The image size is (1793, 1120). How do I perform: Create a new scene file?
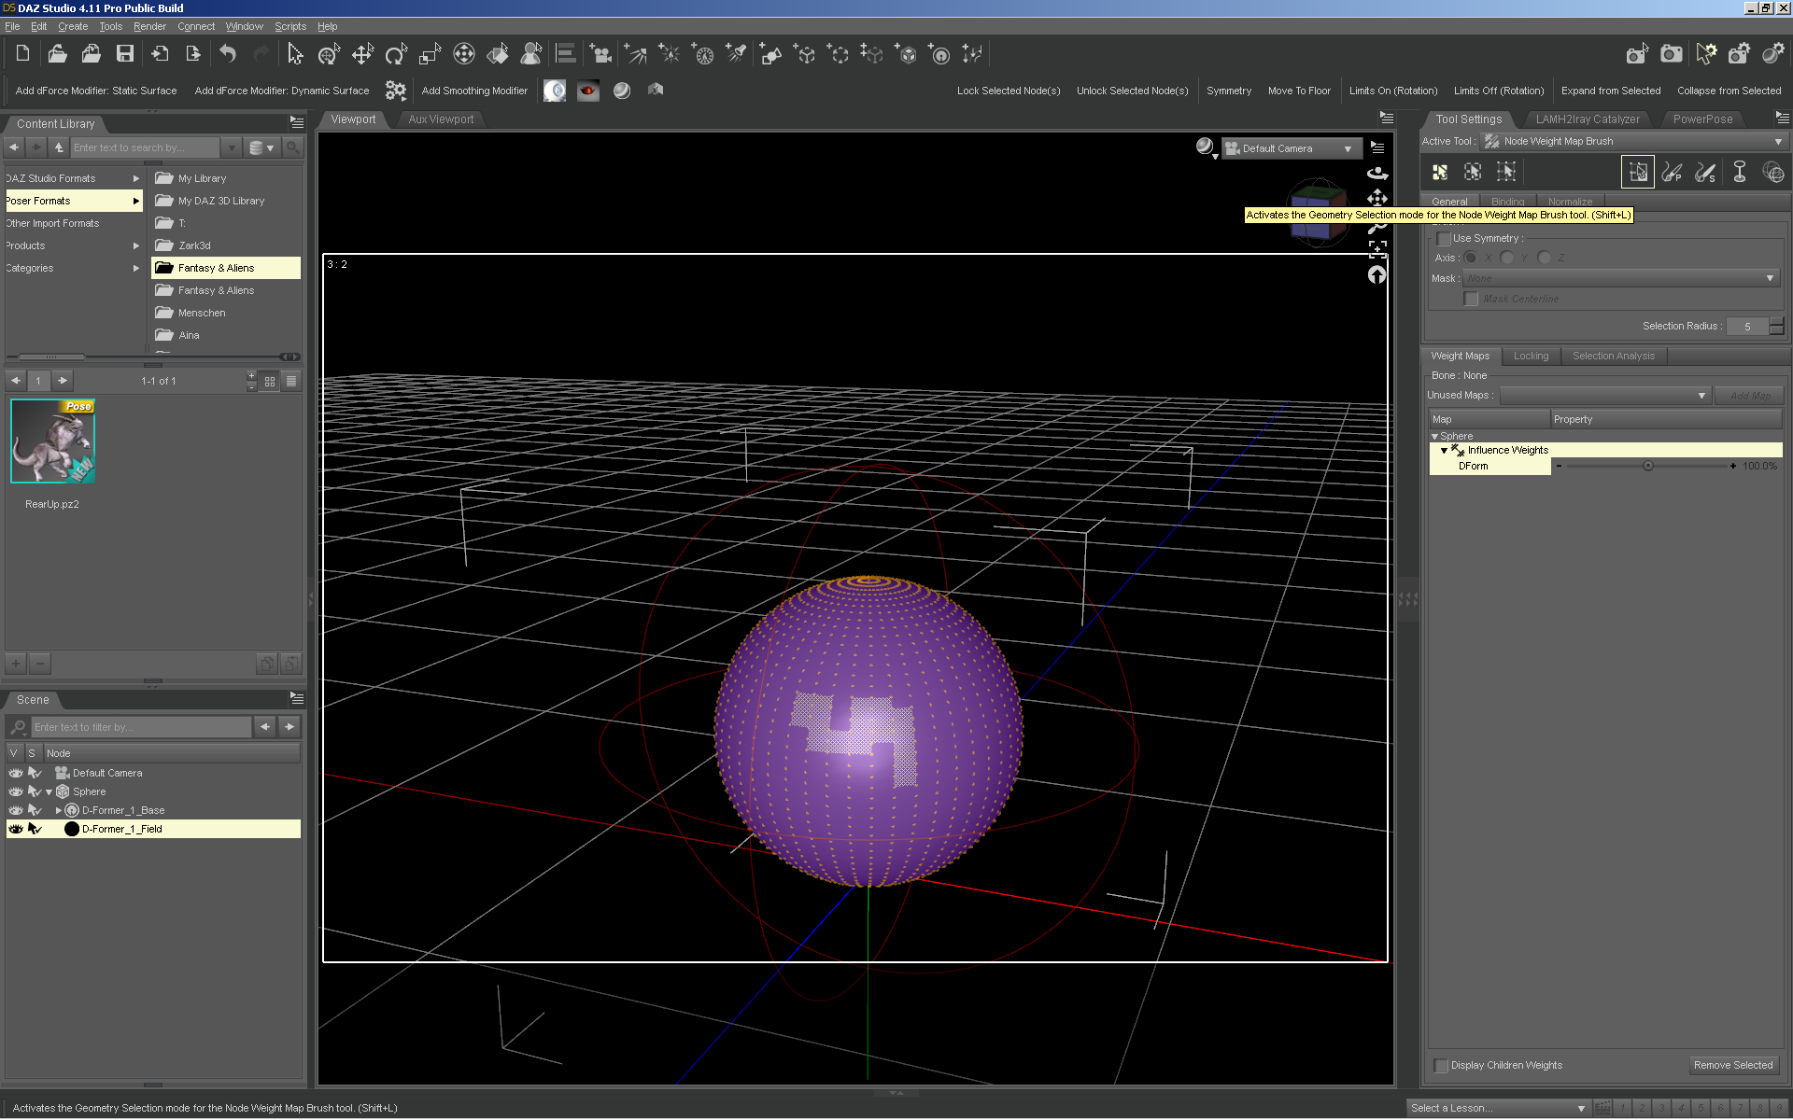(23, 54)
